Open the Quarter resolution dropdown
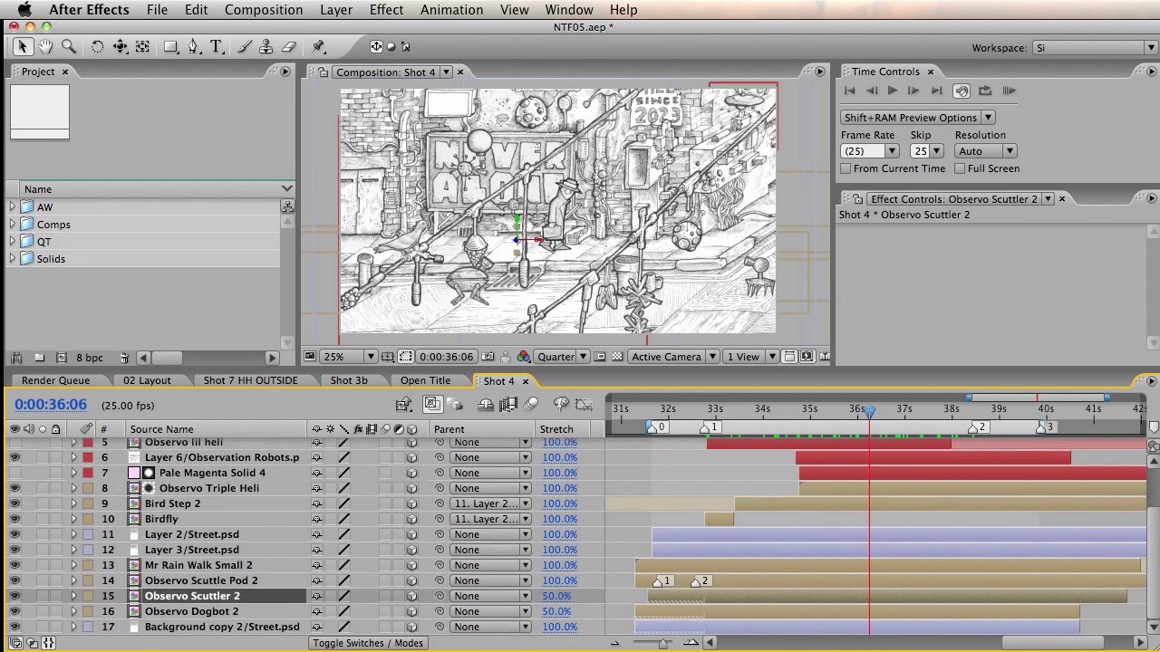The height and width of the screenshot is (652, 1160). pyautogui.click(x=562, y=357)
